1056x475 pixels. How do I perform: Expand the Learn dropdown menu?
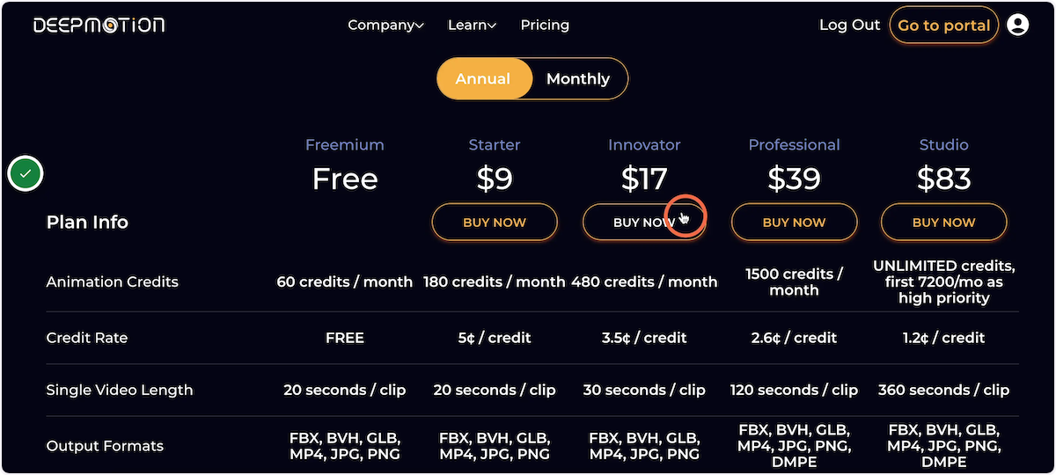tap(472, 25)
